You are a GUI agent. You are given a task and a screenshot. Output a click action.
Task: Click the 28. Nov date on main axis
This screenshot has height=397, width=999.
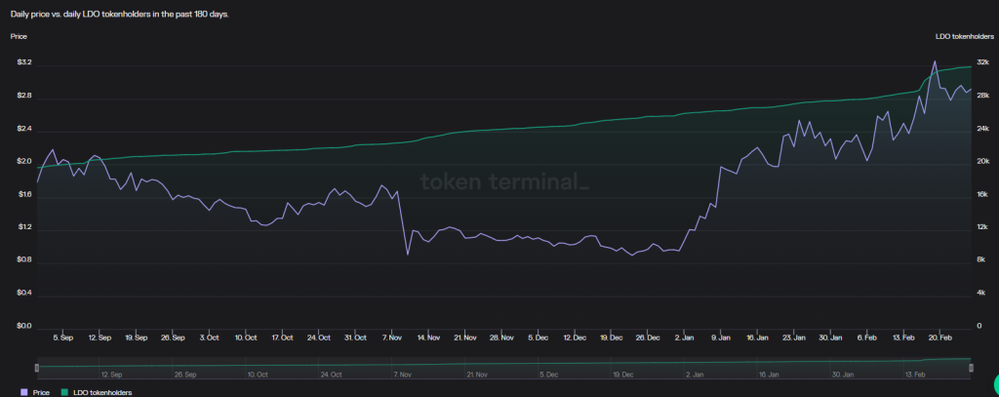pyautogui.click(x=502, y=337)
